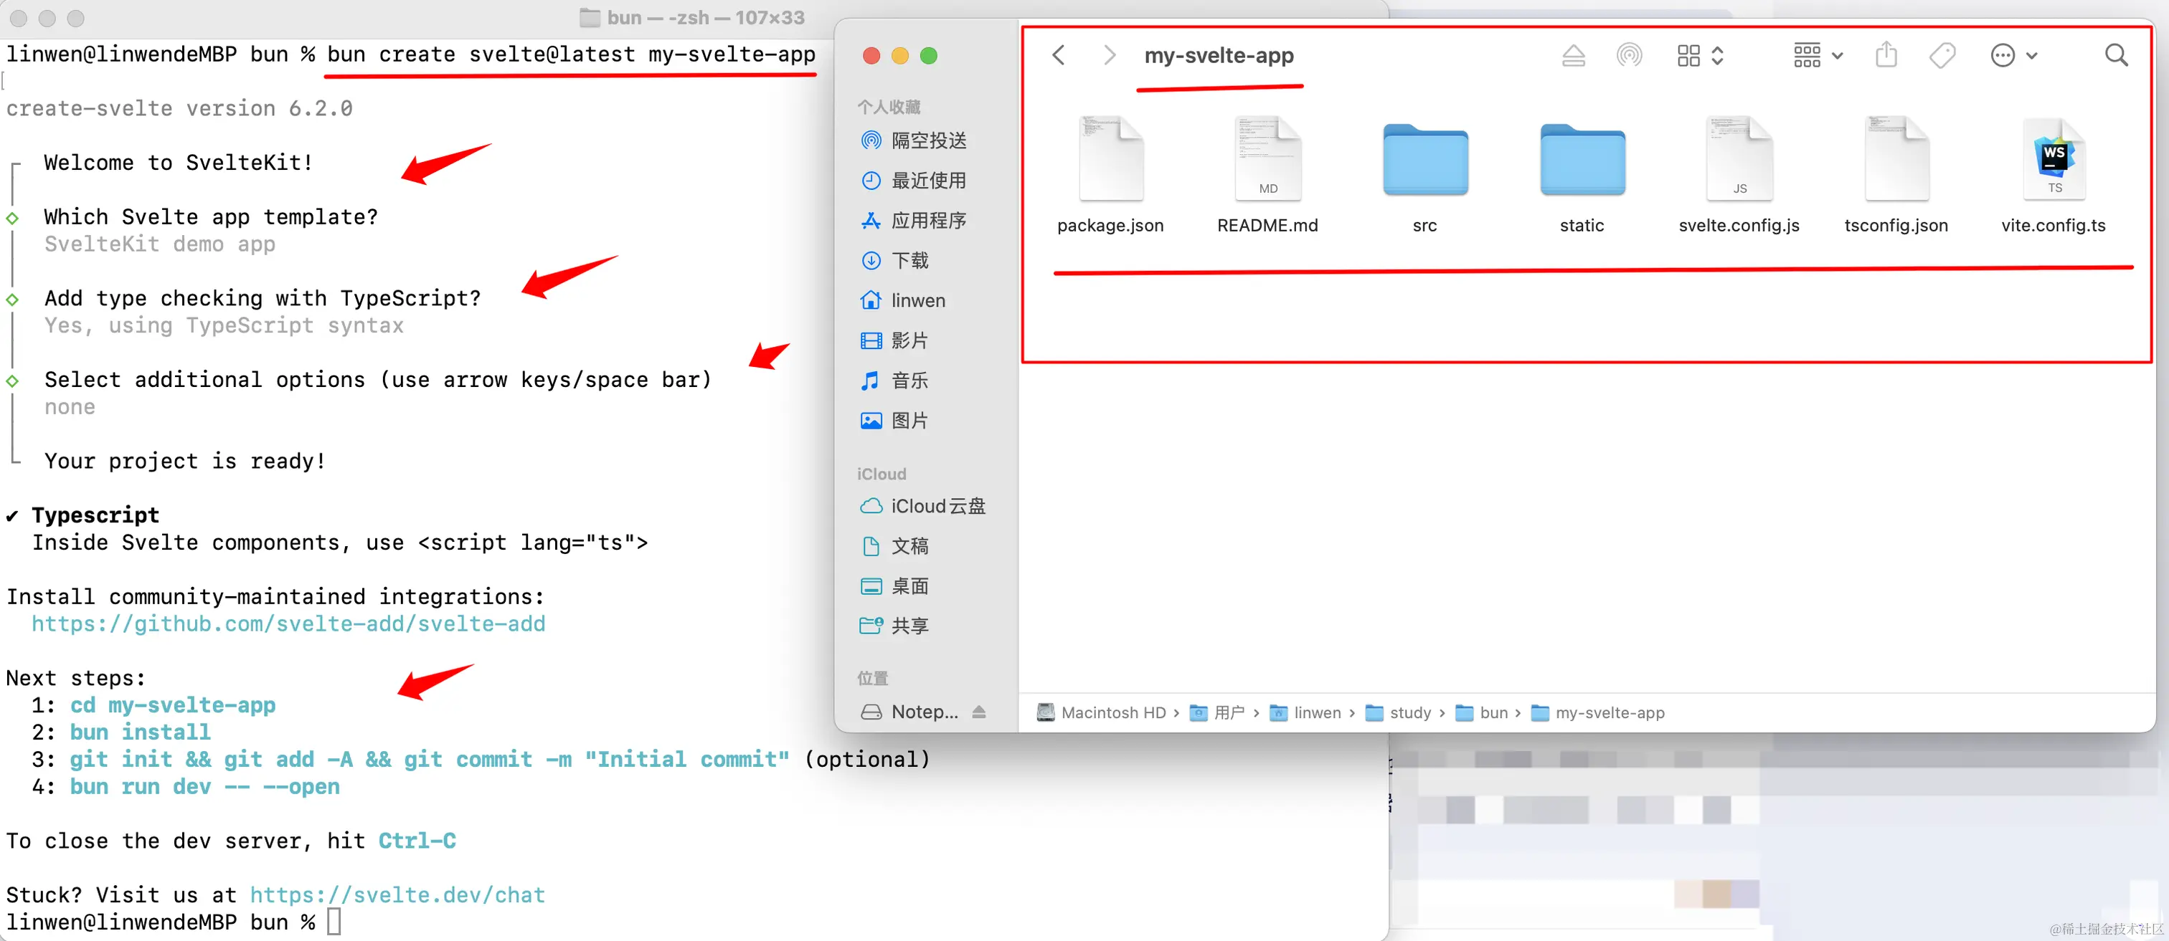Screen dimensions: 2169x941
Task: Select the README.md file icon
Action: pos(1267,158)
